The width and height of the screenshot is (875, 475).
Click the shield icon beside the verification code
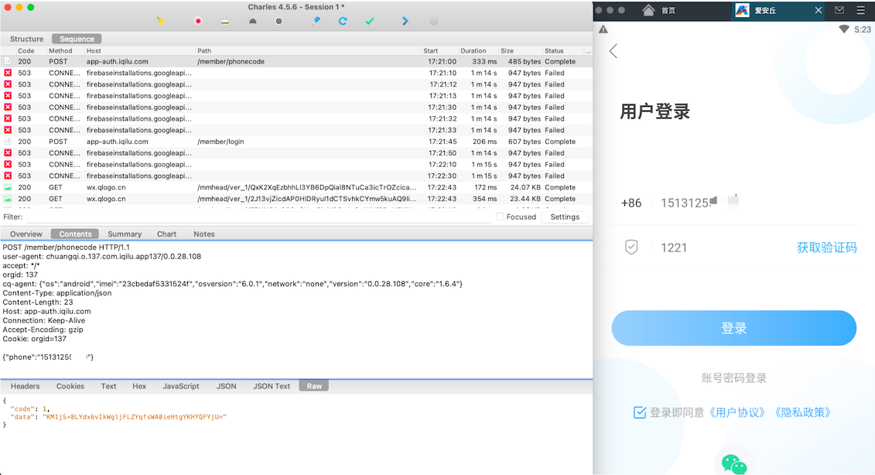click(x=631, y=248)
